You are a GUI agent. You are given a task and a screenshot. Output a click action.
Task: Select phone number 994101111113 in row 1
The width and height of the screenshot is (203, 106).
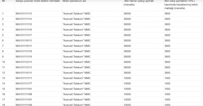24,14
